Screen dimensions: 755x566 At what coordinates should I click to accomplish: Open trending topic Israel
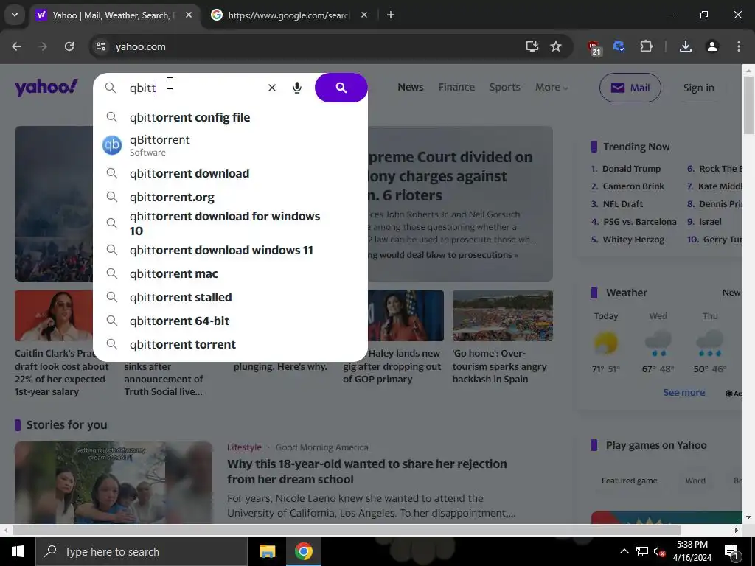click(x=710, y=222)
